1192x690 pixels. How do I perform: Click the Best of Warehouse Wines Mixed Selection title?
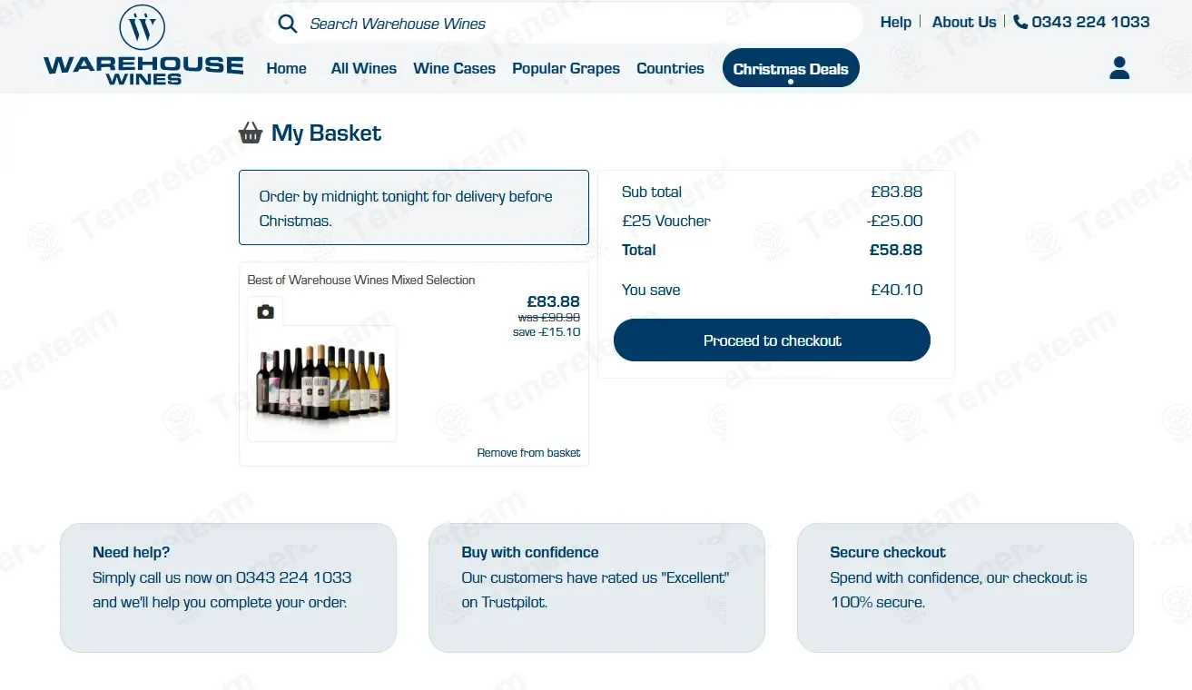click(x=361, y=280)
